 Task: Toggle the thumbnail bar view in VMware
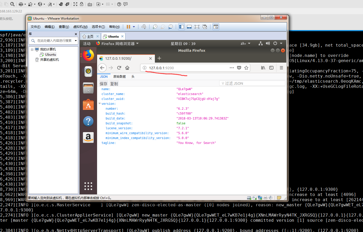(x=189, y=27)
